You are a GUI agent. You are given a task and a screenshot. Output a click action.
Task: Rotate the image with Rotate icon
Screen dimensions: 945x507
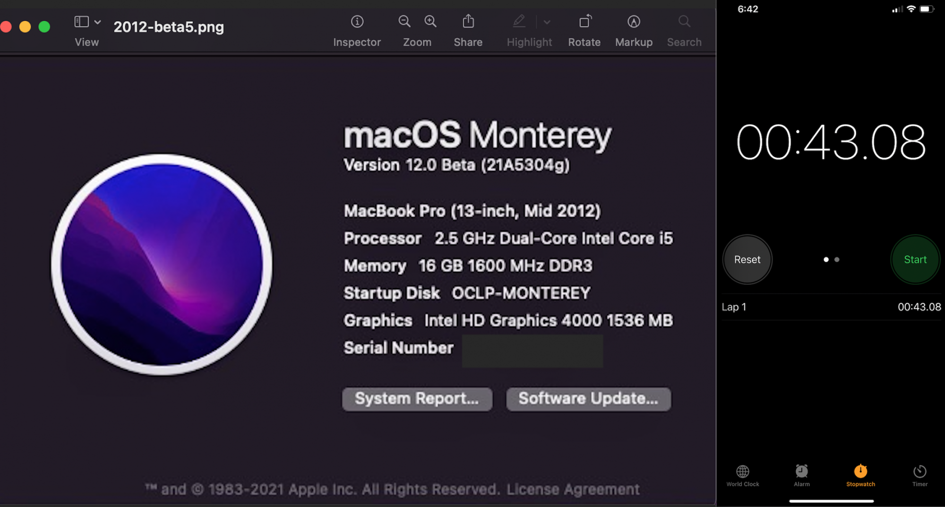point(585,21)
